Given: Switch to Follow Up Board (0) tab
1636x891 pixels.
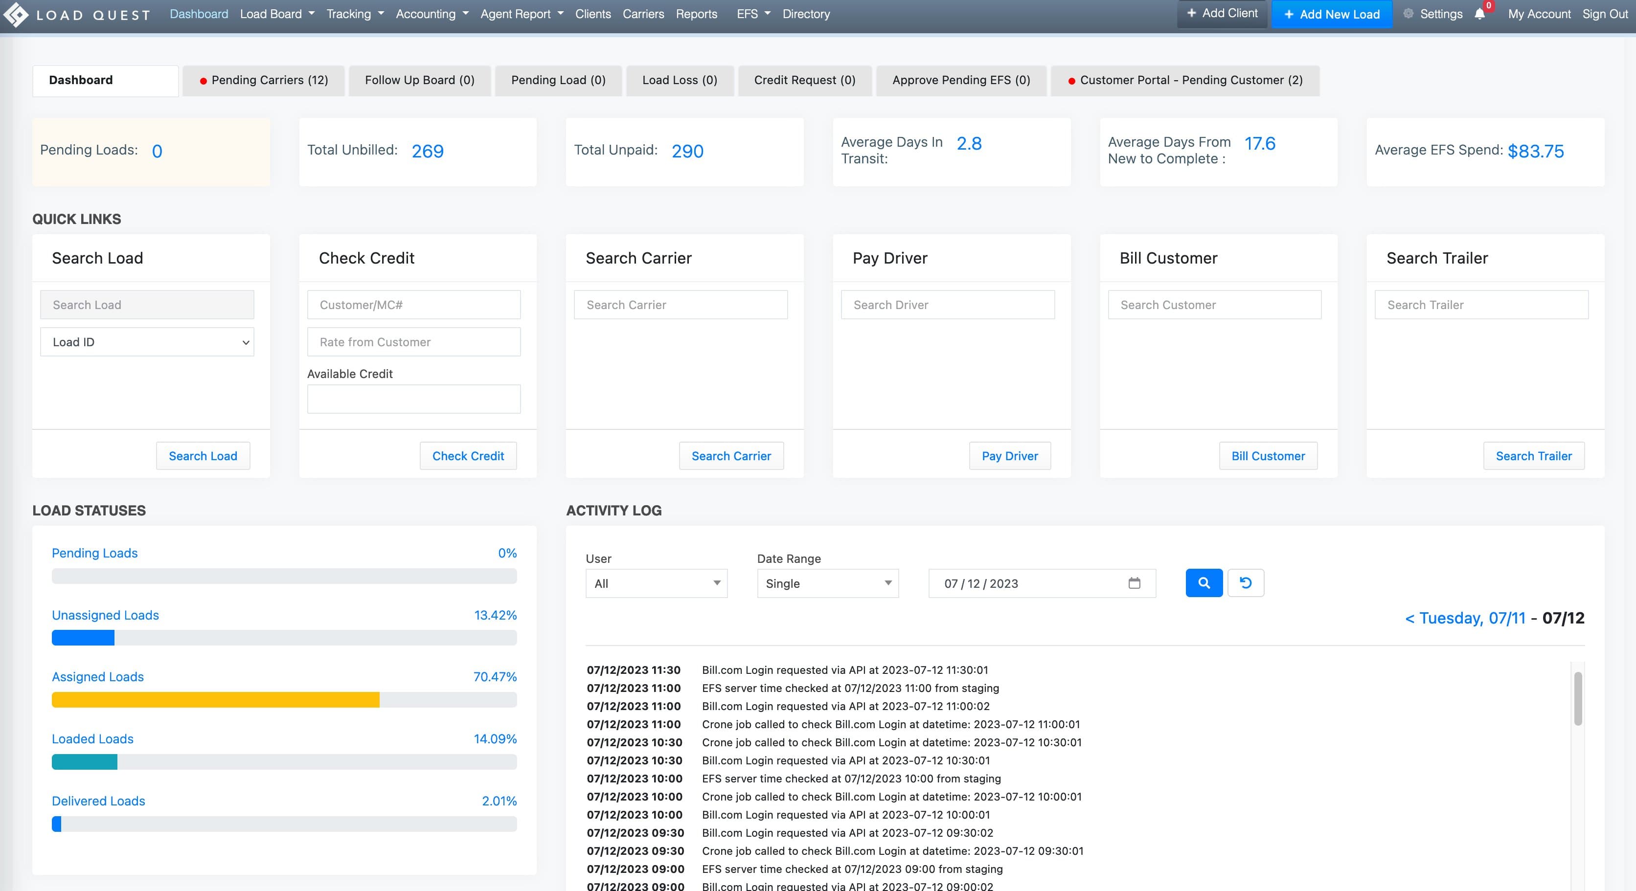Looking at the screenshot, I should coord(420,81).
